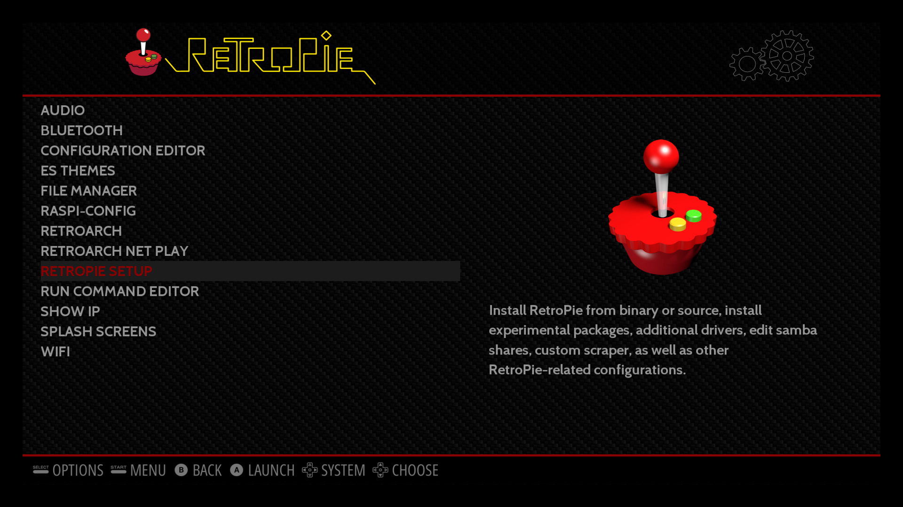Select BLUETOOTH configuration option

(81, 130)
